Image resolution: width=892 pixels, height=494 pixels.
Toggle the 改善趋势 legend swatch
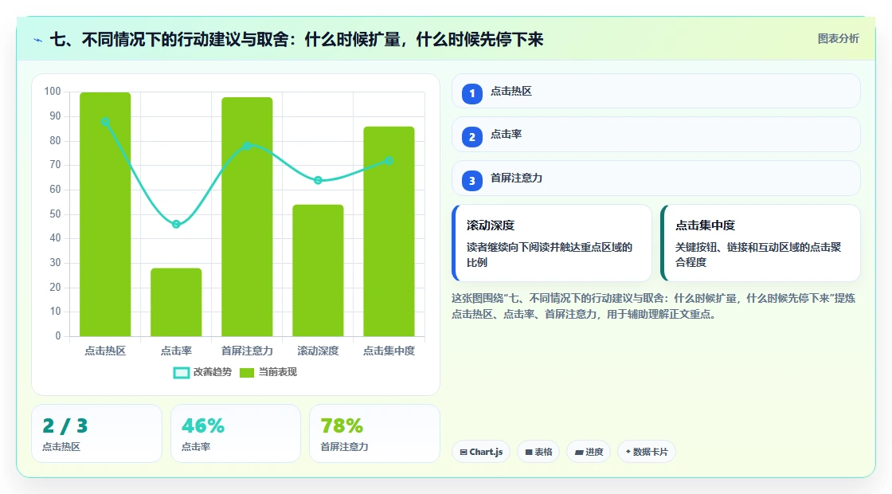click(181, 373)
